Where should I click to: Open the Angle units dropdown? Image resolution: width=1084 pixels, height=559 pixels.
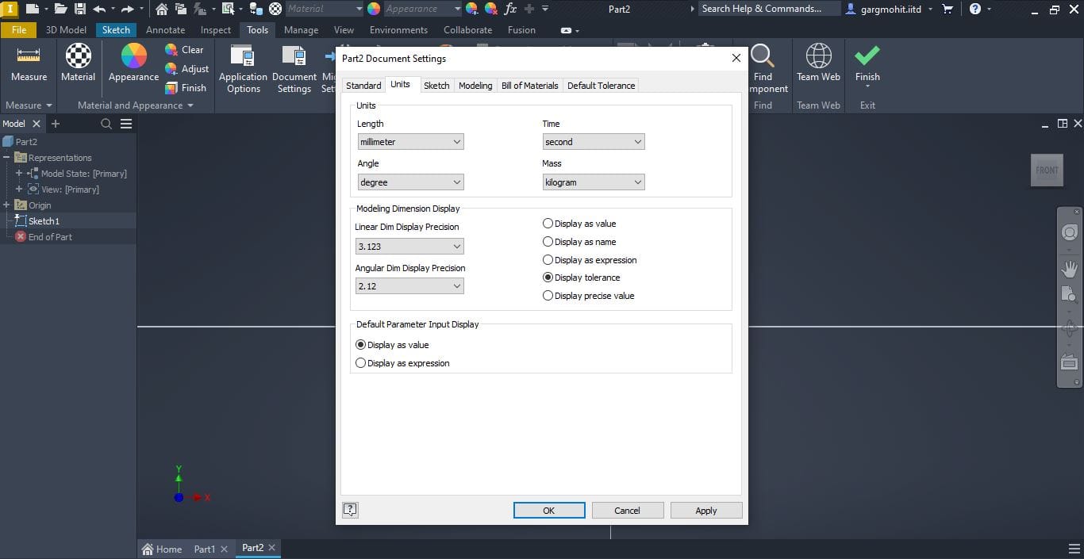point(410,182)
